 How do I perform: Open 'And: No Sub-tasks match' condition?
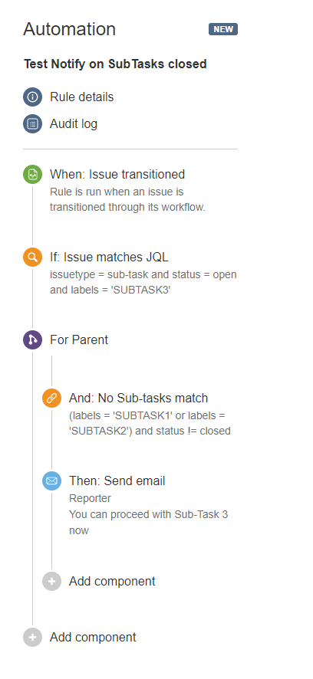pos(139,398)
